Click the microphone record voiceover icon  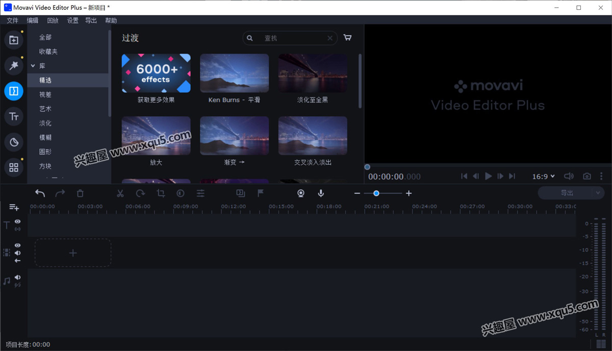[321, 193]
